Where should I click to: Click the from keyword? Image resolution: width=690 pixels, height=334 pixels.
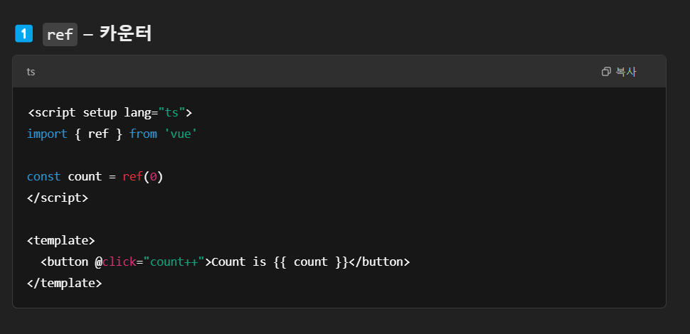point(143,134)
